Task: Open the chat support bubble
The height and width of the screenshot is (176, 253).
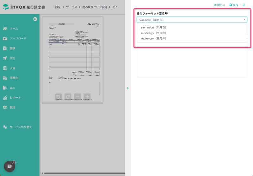Action: click(9, 166)
